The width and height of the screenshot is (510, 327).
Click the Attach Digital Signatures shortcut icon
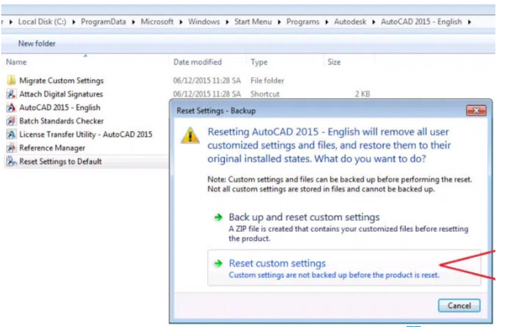[11, 94]
